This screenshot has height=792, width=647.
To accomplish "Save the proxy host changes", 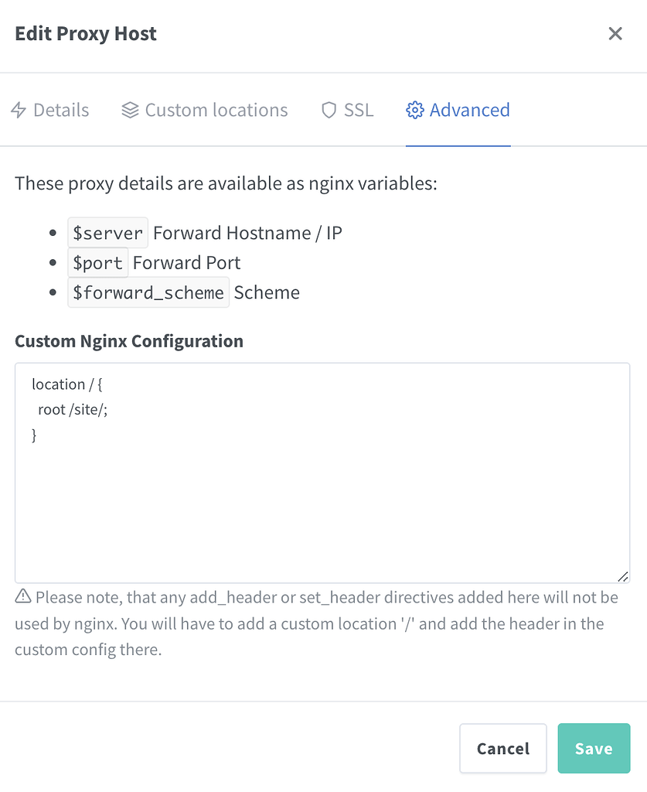I will click(x=594, y=749).
